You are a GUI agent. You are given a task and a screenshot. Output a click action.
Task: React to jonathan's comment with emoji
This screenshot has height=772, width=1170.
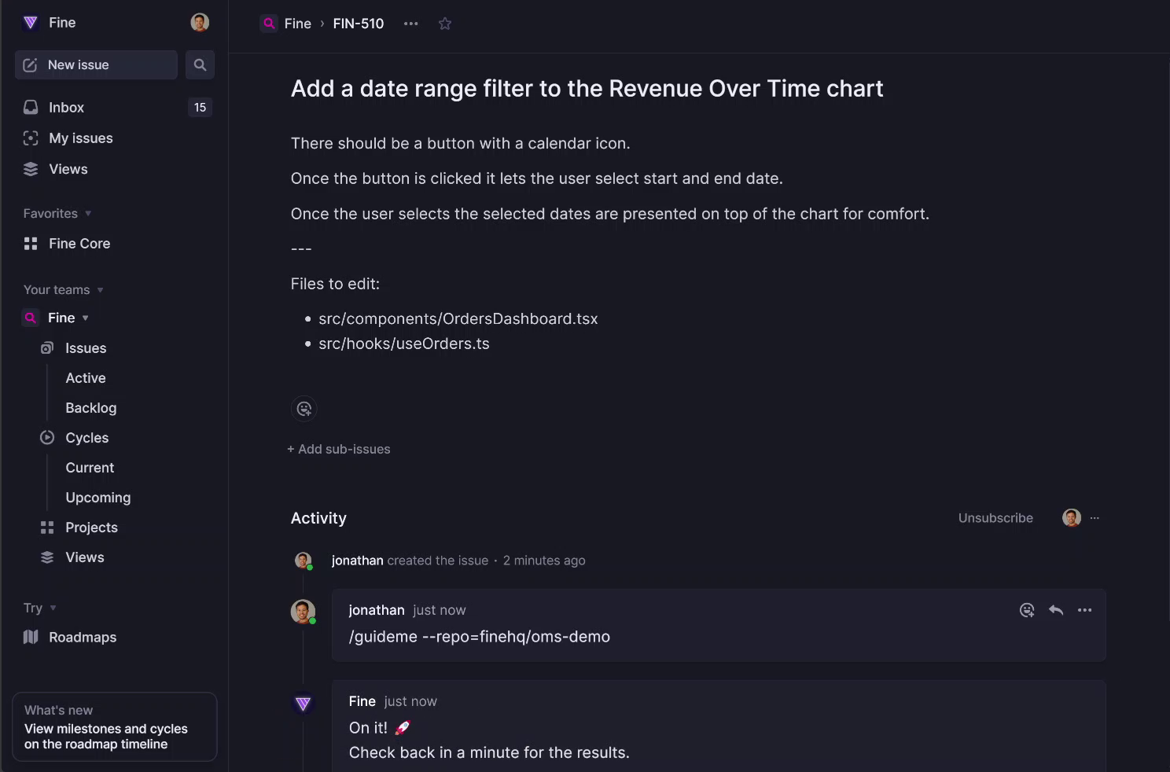click(x=1027, y=610)
